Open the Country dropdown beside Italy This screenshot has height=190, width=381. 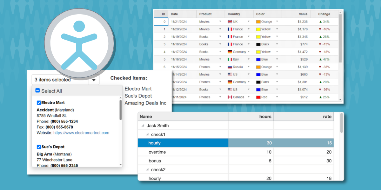pyautogui.click(x=249, y=60)
